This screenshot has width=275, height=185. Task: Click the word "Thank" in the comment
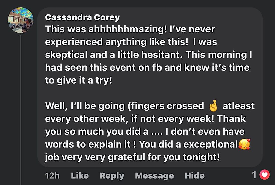tap(232, 119)
